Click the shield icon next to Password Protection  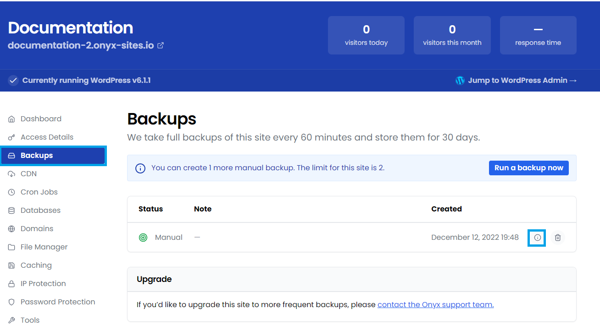(x=11, y=302)
